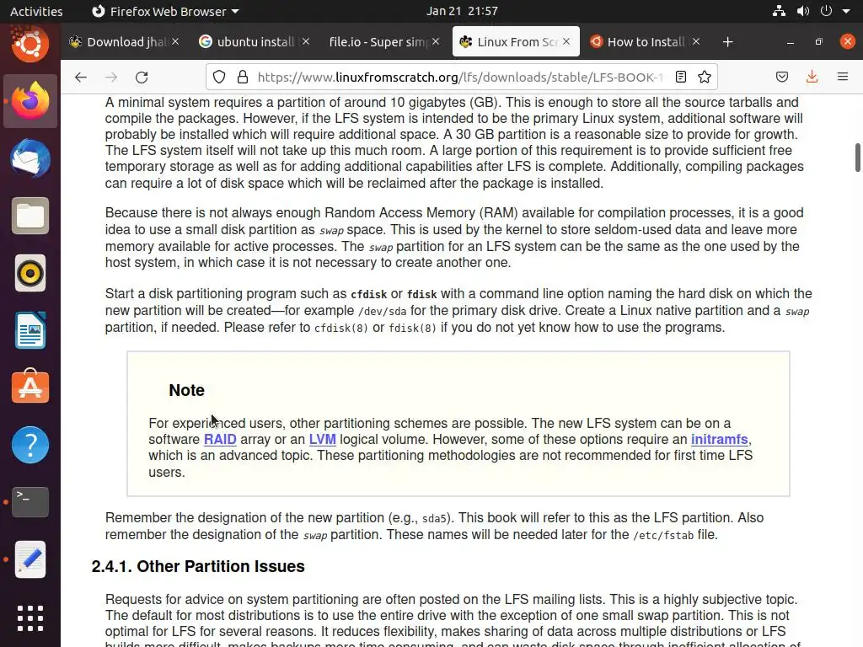Image resolution: width=863 pixels, height=647 pixels.
Task: Toggle reader view in address bar
Action: click(681, 77)
